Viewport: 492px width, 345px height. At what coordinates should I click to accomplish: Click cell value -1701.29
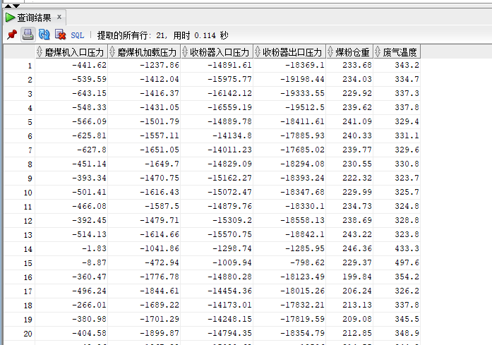(160, 319)
